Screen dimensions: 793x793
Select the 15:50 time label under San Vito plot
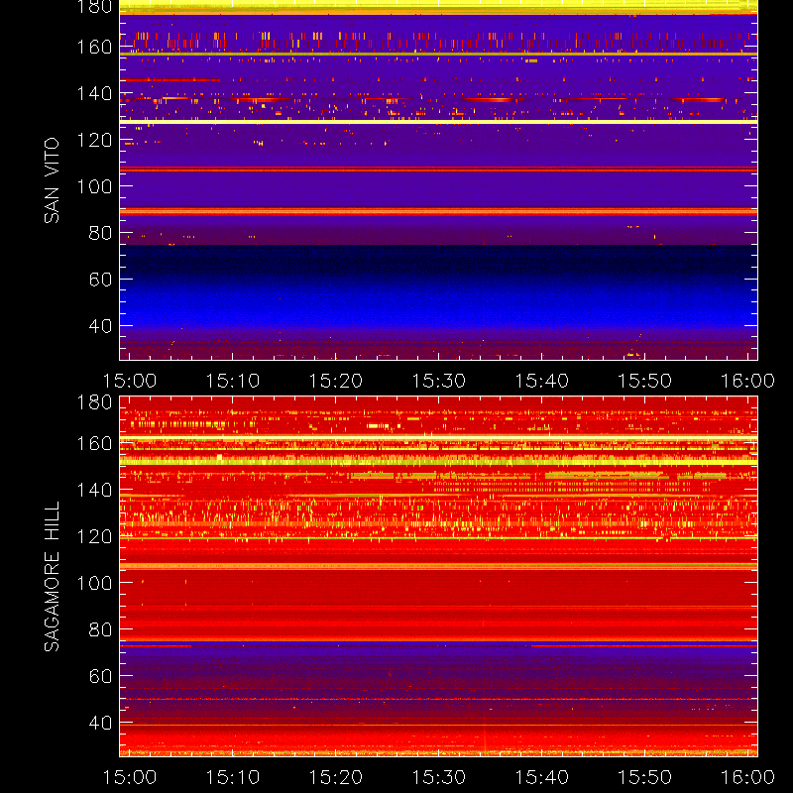pos(645,381)
